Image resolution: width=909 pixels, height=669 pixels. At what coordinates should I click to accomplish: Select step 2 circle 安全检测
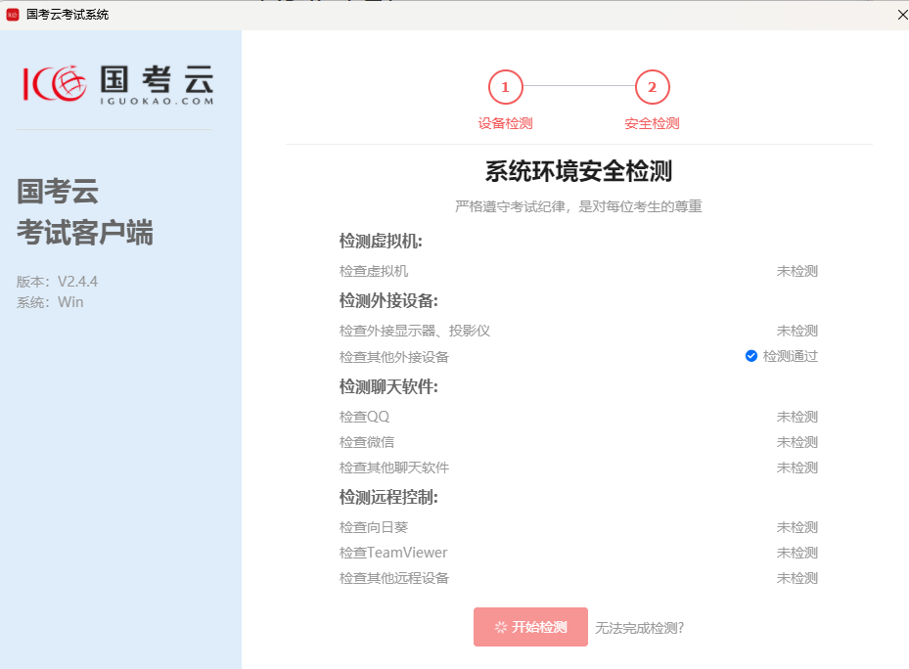(652, 86)
